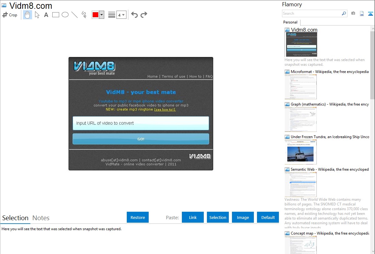Choose the text annotation tool
This screenshot has width=375, height=254.
coord(46,15)
